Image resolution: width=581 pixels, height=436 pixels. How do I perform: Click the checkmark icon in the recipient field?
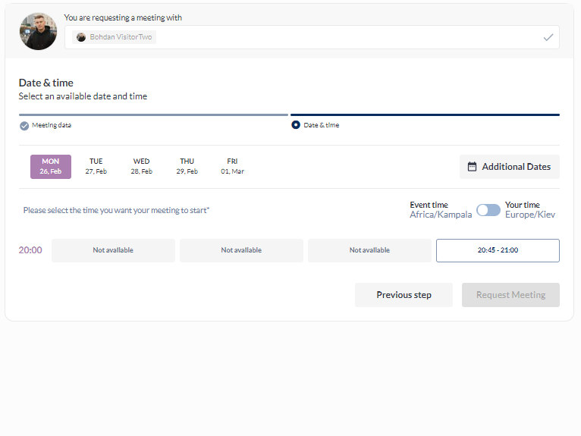(548, 37)
